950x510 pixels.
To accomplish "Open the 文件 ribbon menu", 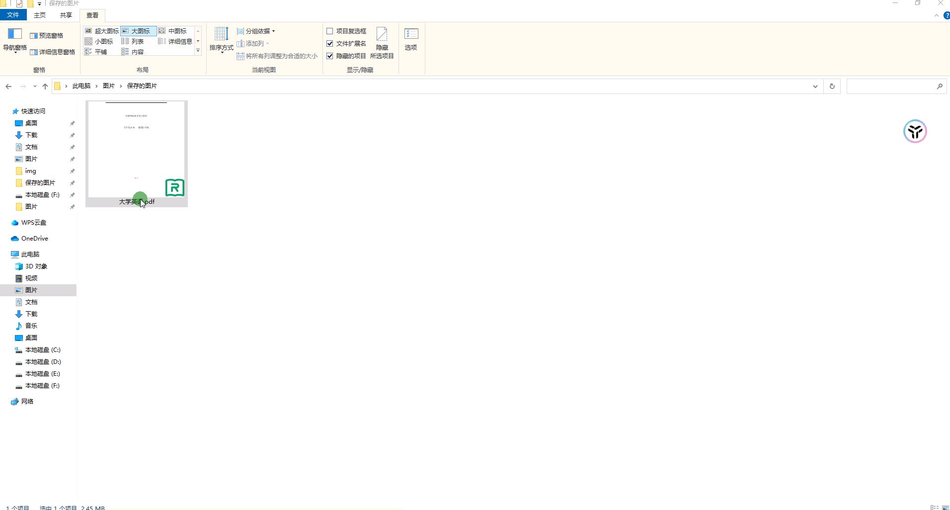I will point(13,15).
